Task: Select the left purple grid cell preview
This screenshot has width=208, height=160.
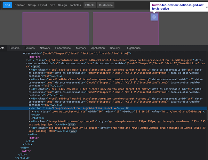Action: (x=55, y=28)
